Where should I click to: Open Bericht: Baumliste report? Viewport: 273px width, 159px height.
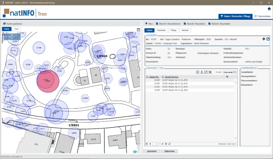coord(195,24)
